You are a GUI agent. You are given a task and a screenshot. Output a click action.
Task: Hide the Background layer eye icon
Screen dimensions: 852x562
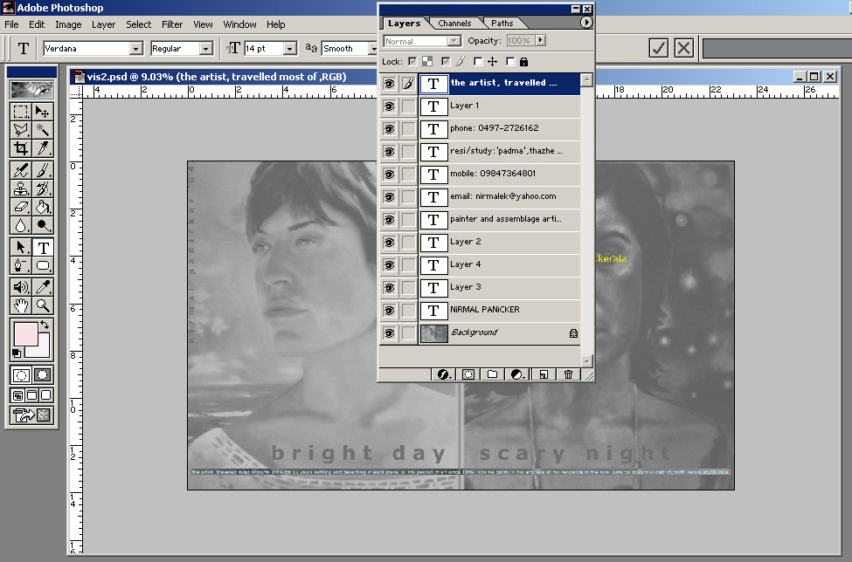pyautogui.click(x=389, y=332)
